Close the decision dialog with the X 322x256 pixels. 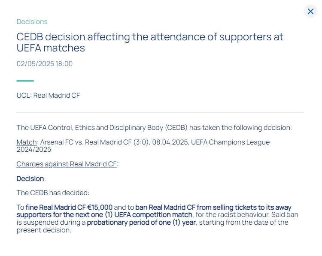310,12
